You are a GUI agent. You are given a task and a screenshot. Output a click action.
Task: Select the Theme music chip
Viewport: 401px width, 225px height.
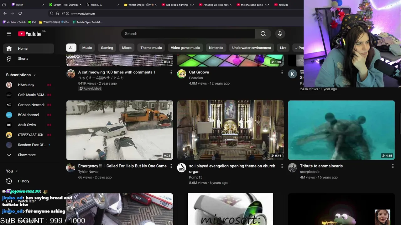151,47
